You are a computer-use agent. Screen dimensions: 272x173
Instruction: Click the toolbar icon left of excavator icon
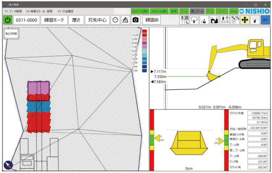204,20
